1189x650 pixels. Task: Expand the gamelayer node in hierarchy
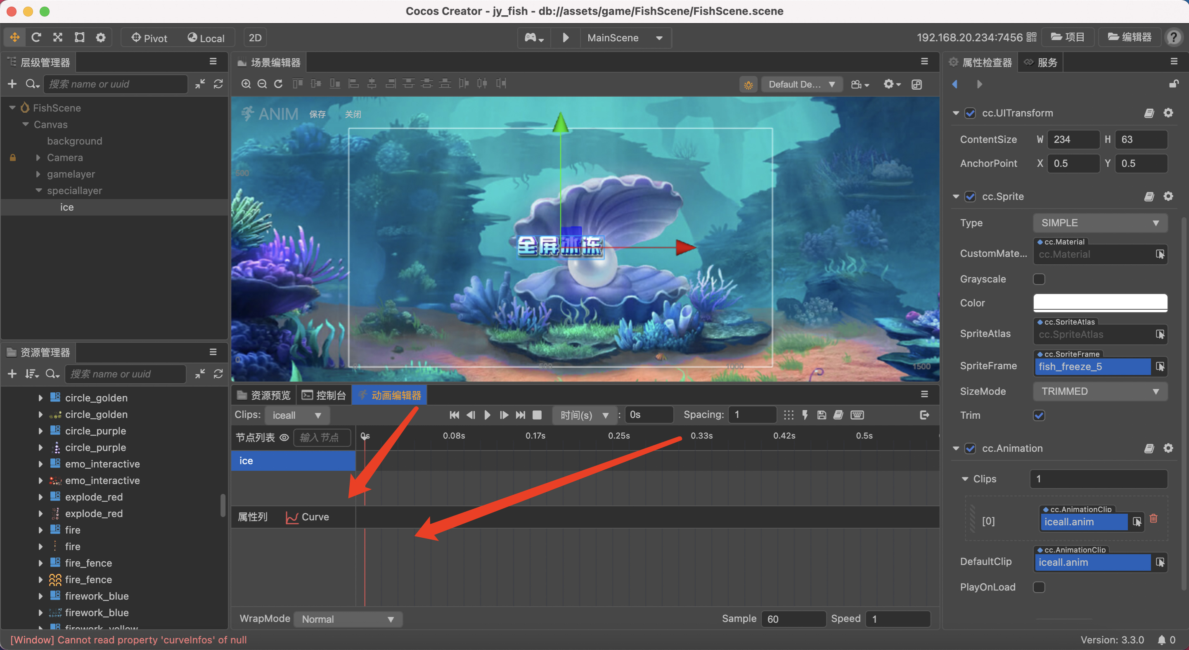tap(38, 174)
